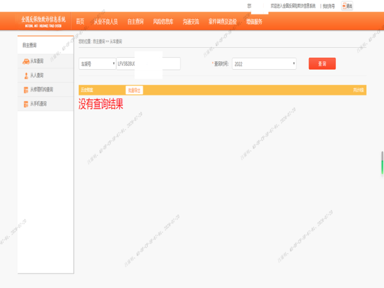
Task: Select 从人查询 label in the sidebar
Action: click(36, 75)
